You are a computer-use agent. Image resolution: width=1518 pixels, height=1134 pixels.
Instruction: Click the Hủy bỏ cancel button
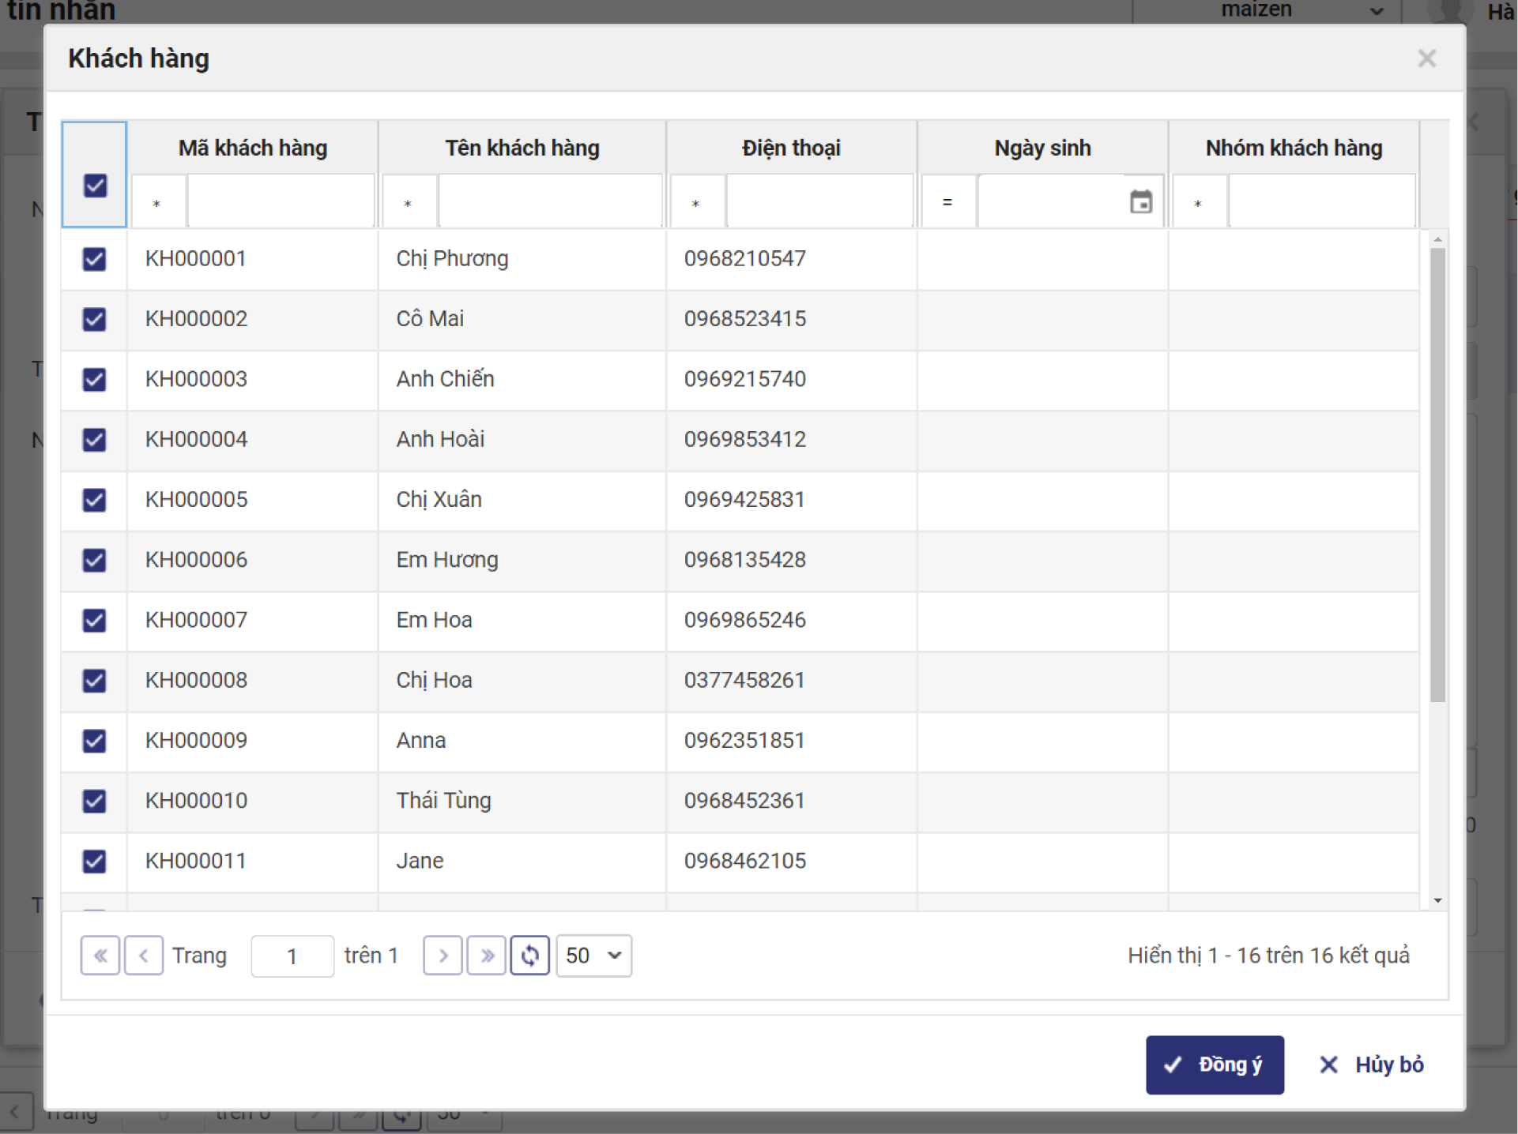click(1372, 1065)
